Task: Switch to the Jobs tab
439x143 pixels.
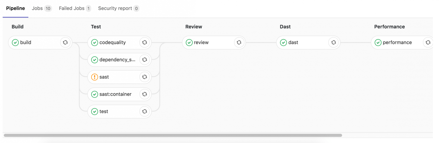Action: (41, 9)
